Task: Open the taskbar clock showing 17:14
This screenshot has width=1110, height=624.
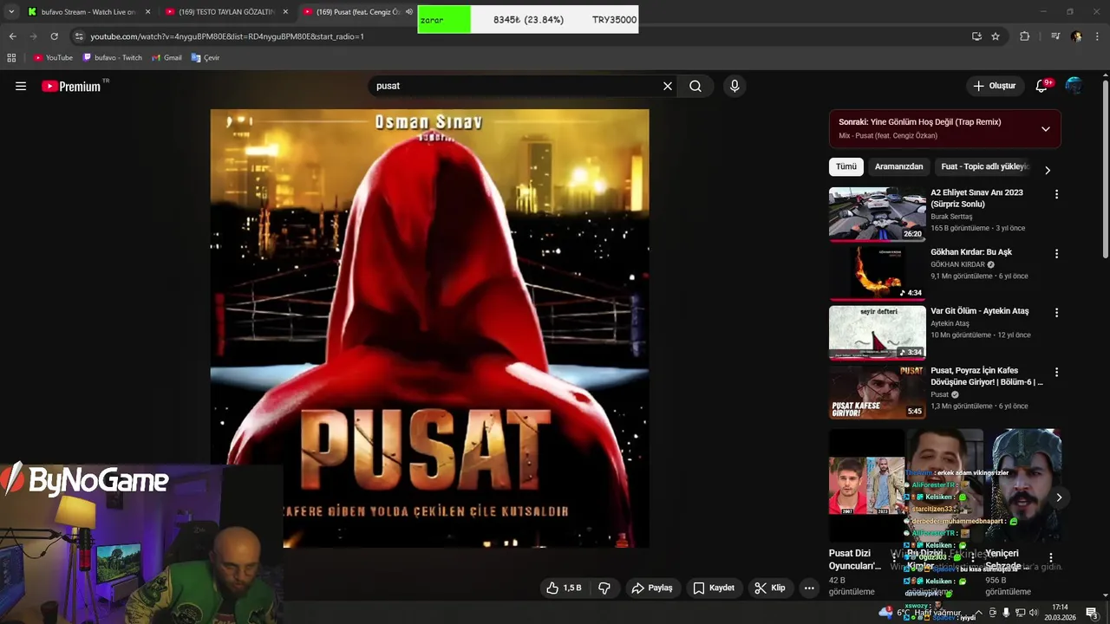Action: [1060, 613]
